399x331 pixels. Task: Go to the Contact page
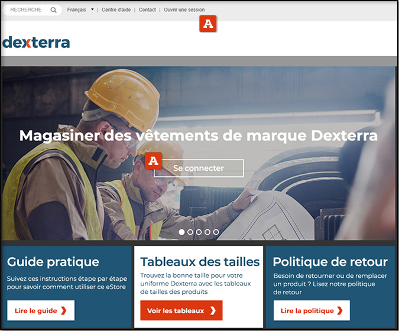[147, 10]
